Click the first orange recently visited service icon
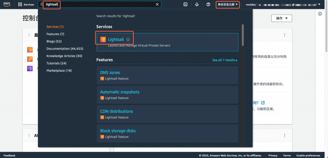The height and width of the screenshot is (158, 328). (x=30, y=50)
